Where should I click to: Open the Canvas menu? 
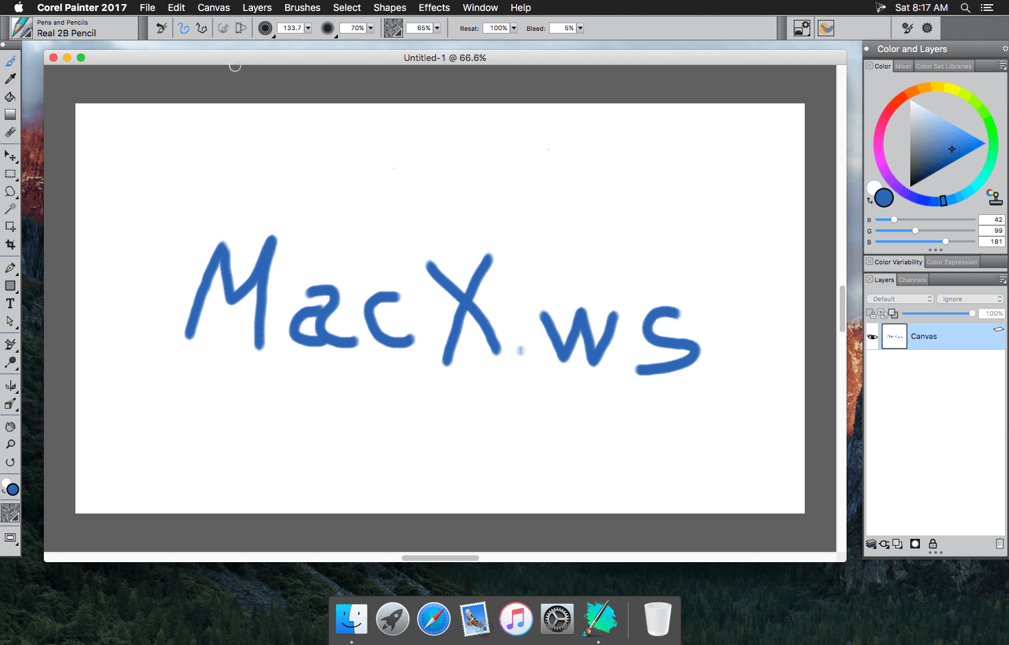214,8
